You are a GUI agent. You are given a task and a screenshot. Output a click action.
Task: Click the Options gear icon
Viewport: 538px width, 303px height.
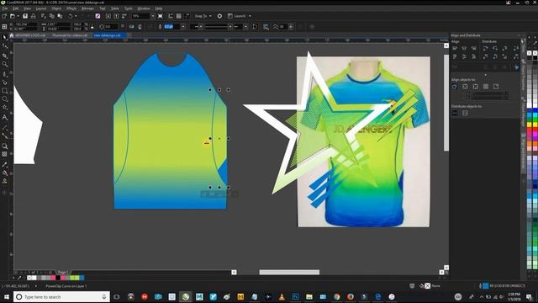point(219,16)
